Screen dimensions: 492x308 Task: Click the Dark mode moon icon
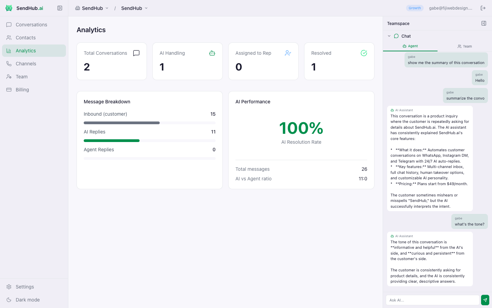coord(9,300)
